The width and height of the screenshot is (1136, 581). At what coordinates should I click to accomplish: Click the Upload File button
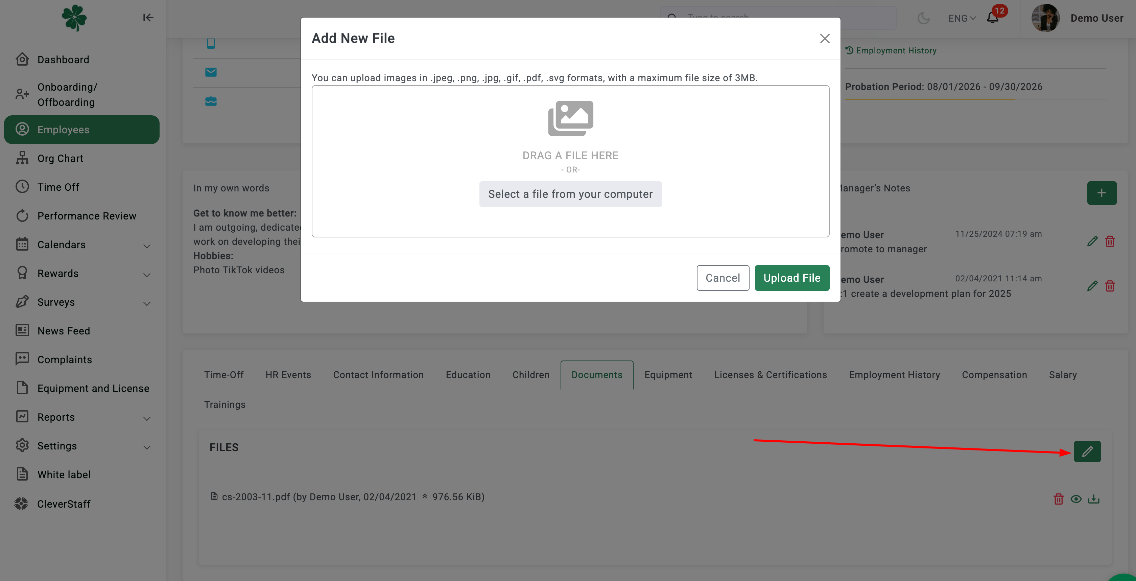[x=791, y=278]
